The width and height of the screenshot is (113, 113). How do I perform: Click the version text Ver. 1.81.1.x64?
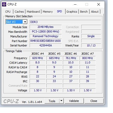coord(32,102)
